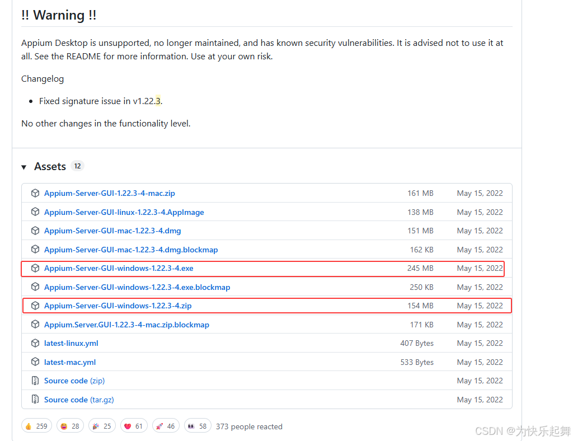
Task: Click the Assets heading
Action: [x=50, y=167]
